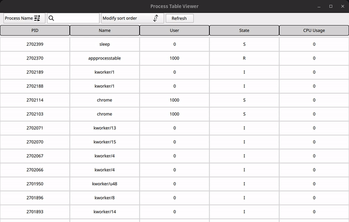Click the kworker/u48 name cell
This screenshot has height=222, width=349.
coord(105,184)
